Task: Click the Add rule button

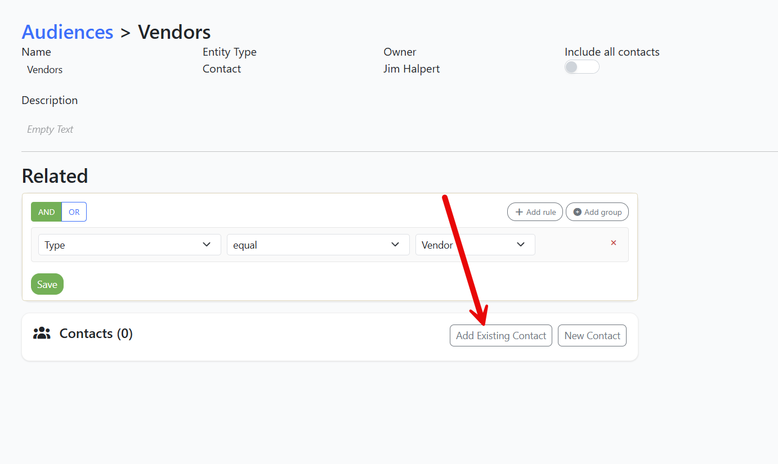Action: (535, 212)
